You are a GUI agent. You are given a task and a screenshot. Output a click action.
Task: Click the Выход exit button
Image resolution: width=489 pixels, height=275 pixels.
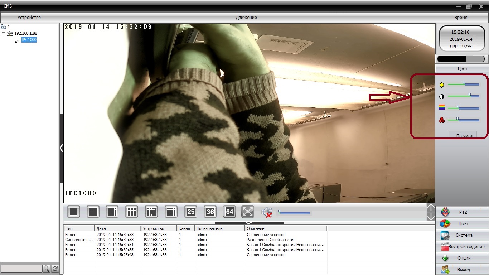coord(462,269)
